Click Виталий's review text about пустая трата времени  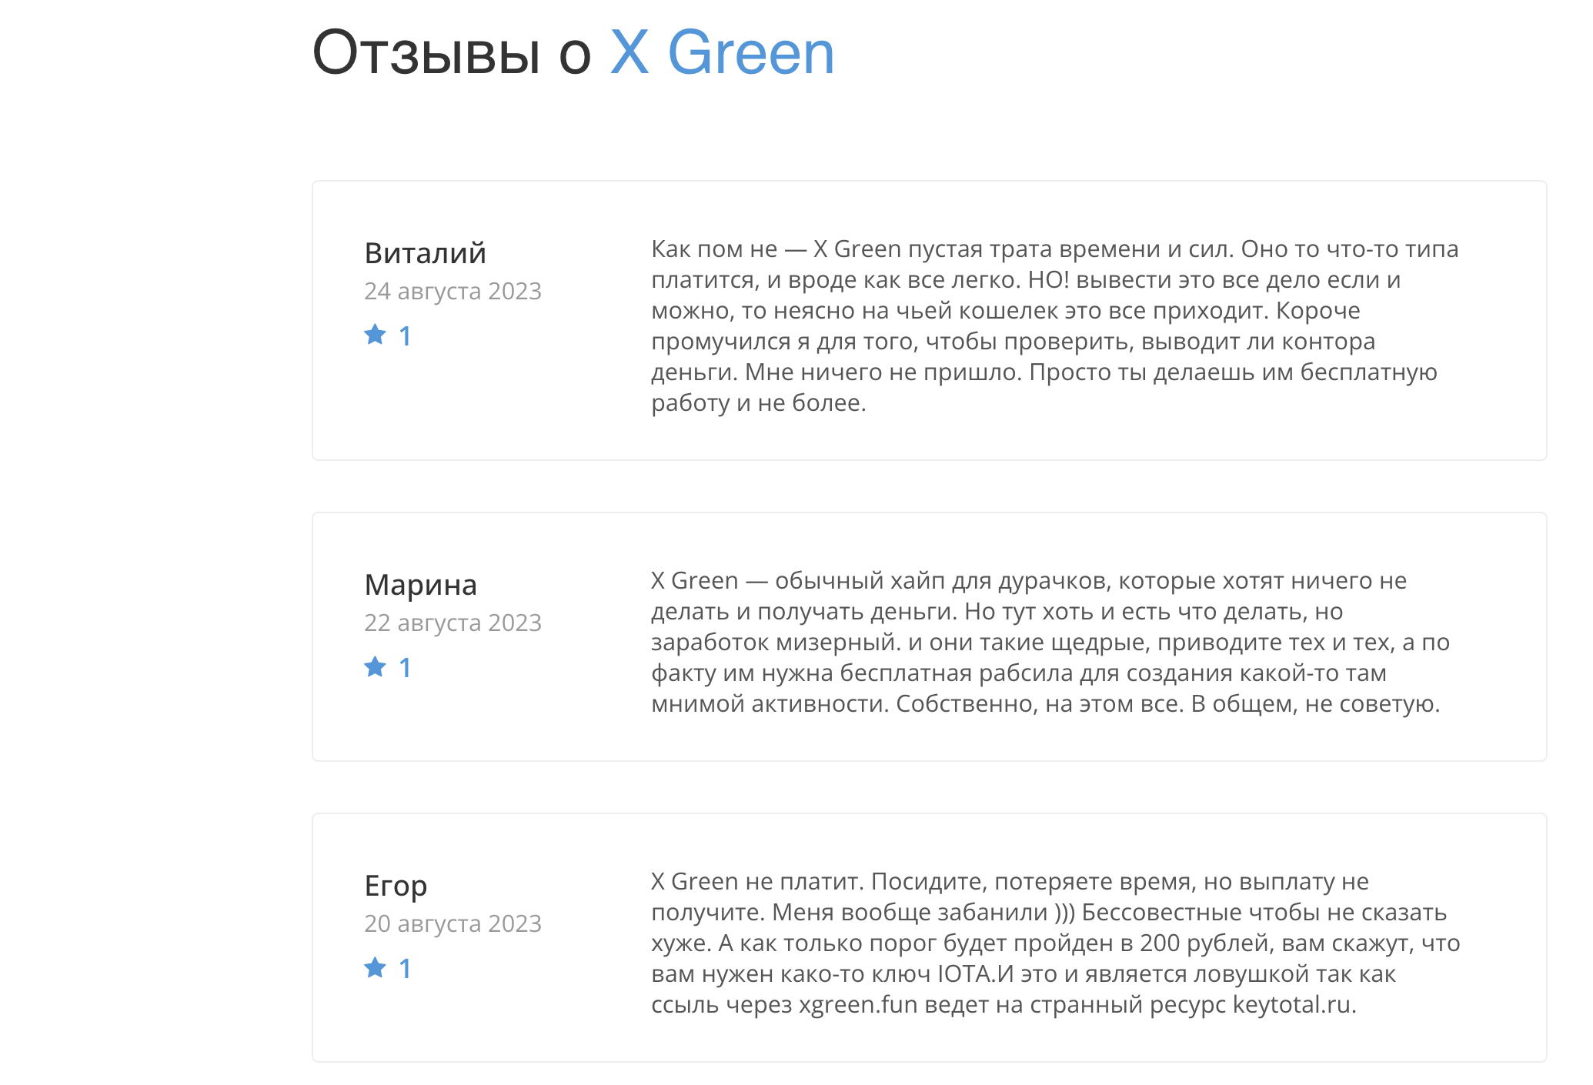(x=1055, y=325)
